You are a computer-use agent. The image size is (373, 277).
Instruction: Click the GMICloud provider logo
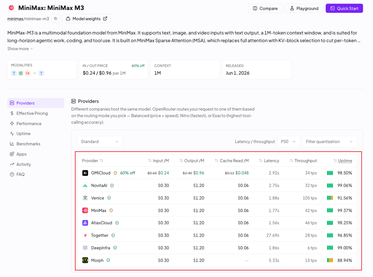coord(85,173)
